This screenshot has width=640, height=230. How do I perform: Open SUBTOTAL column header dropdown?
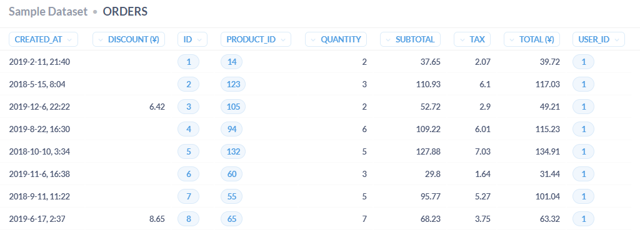[x=410, y=39]
